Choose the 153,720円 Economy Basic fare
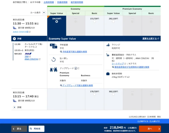This screenshot has width=169, height=133. tap(94, 22)
